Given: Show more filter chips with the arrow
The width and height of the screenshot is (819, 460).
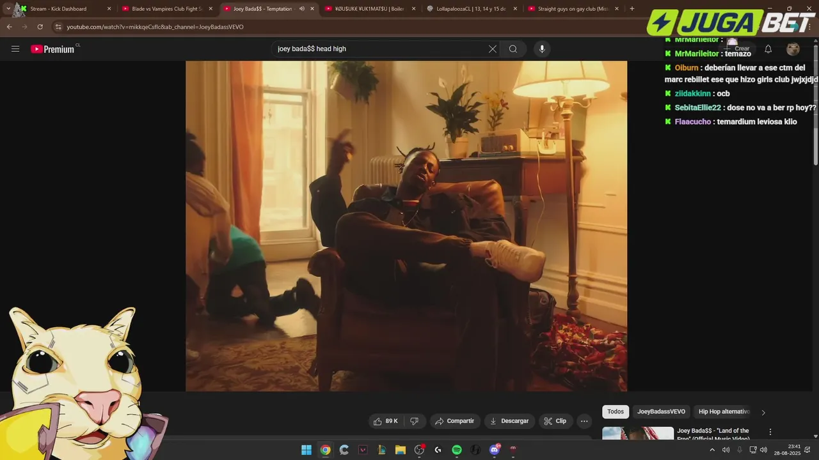Looking at the screenshot, I should click(763, 412).
